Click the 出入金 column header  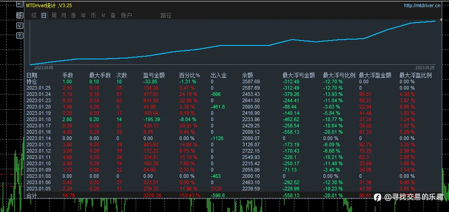(x=218, y=76)
